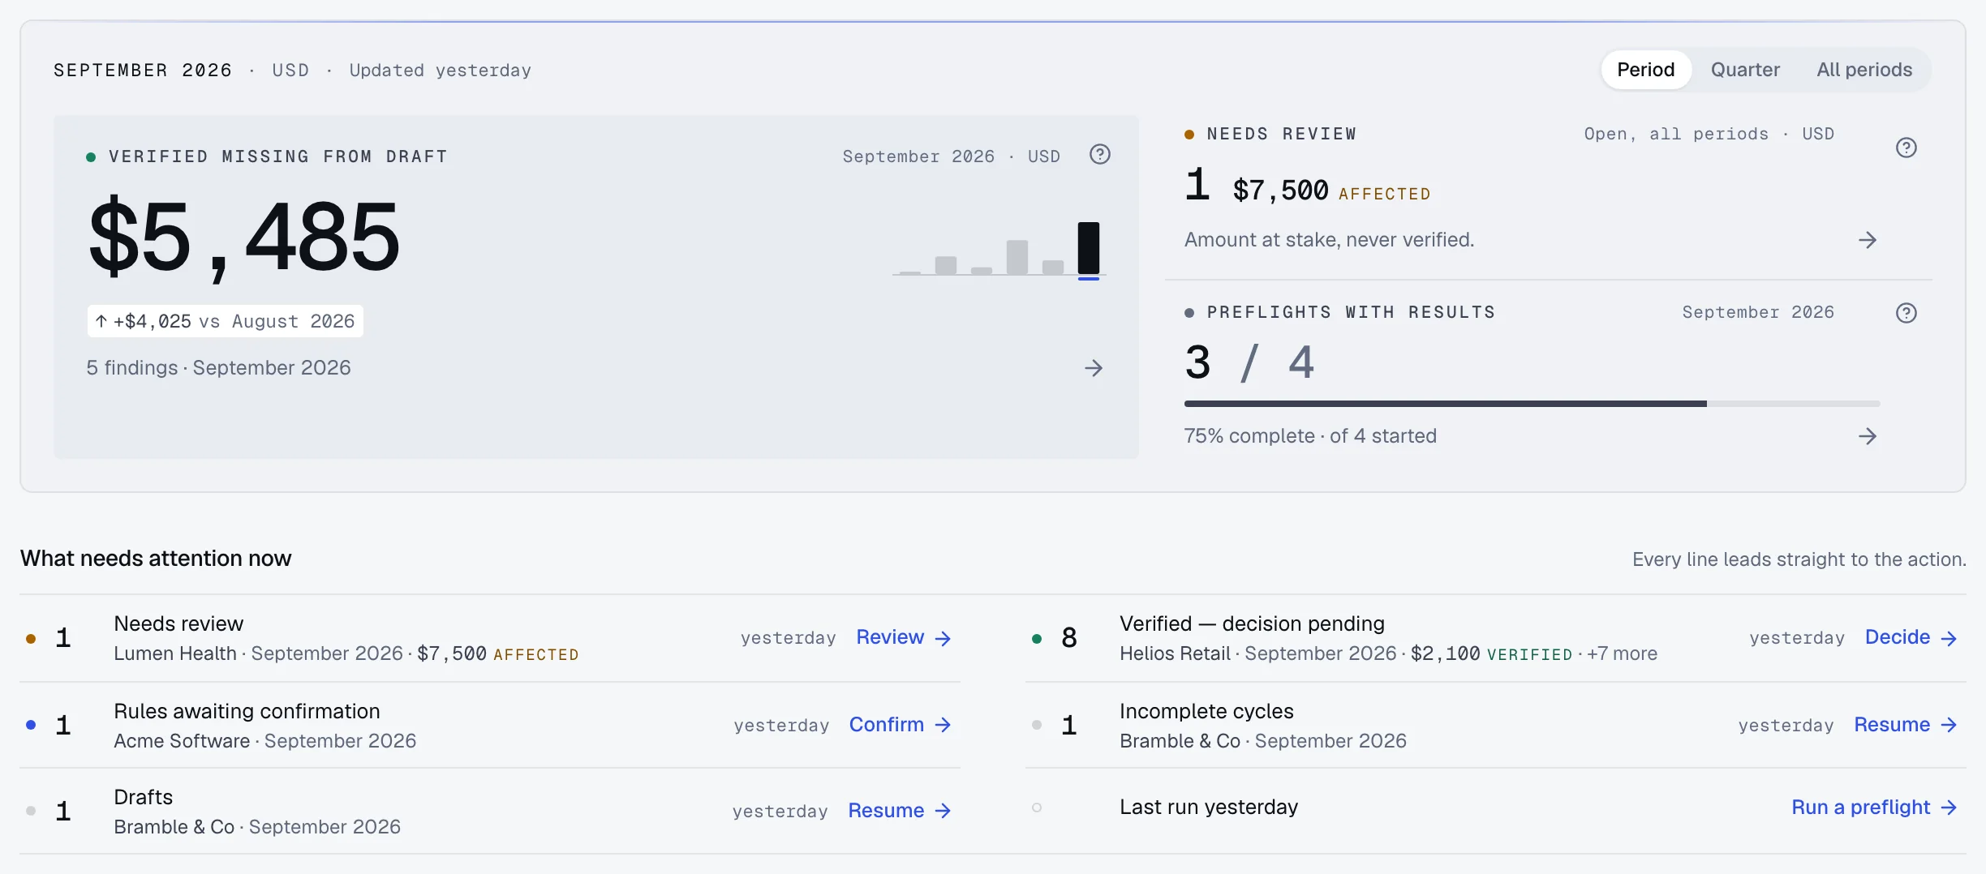Open Decide link for Helios Retail
The width and height of the screenshot is (1986, 874).
coord(1911,637)
